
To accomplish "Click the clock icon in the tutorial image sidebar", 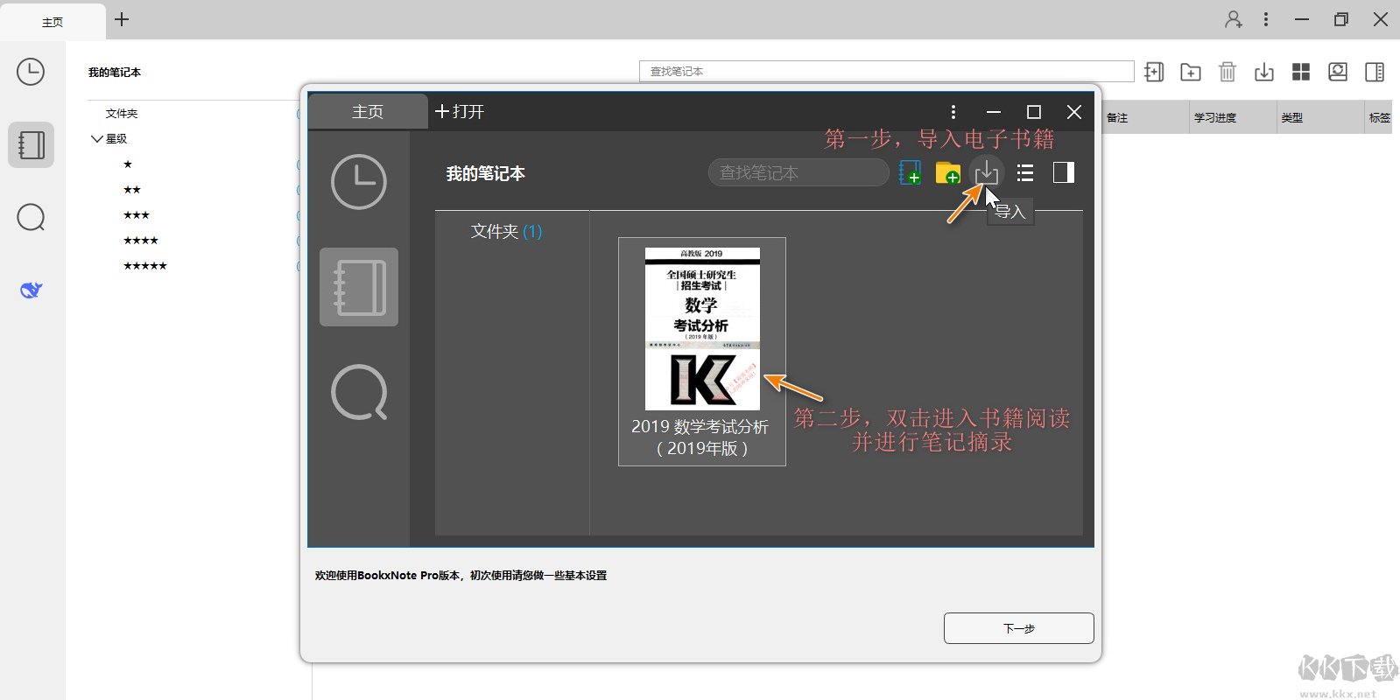I will [359, 182].
